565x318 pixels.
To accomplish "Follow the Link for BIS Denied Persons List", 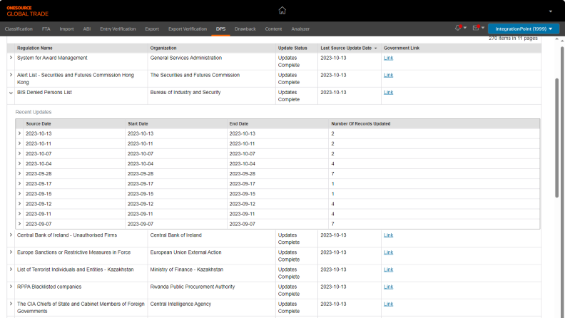I will [x=388, y=92].
